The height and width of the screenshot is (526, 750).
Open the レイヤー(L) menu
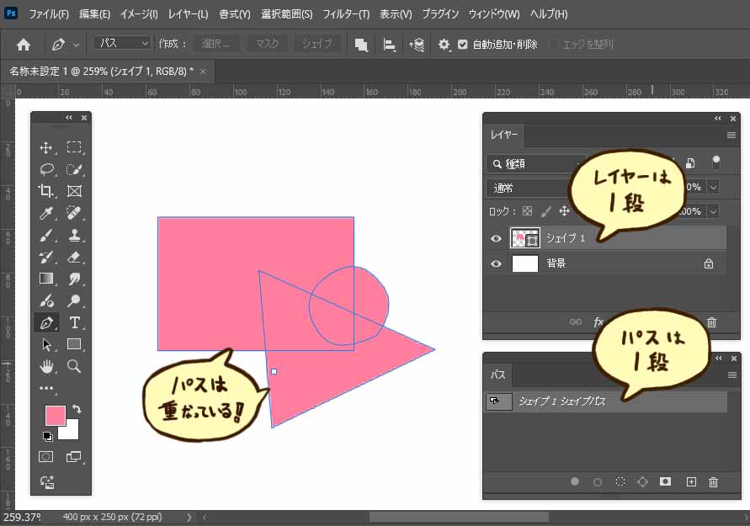tap(188, 14)
